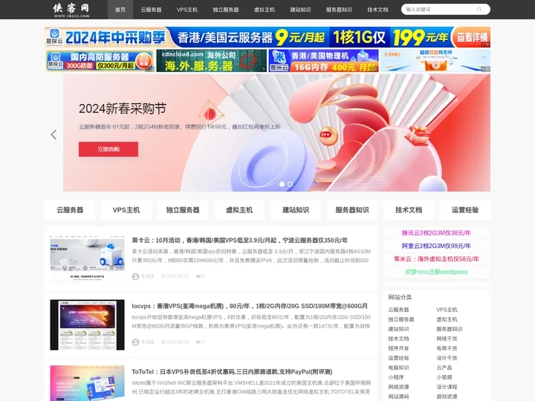Open link 零米云：海外虚拟主机仅58元/年
This screenshot has width=535, height=401.
point(436,259)
